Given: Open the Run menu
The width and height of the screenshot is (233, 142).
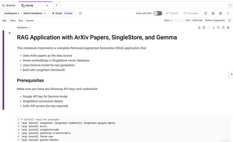Looking at the screenshot, I should click(x=21, y=21).
